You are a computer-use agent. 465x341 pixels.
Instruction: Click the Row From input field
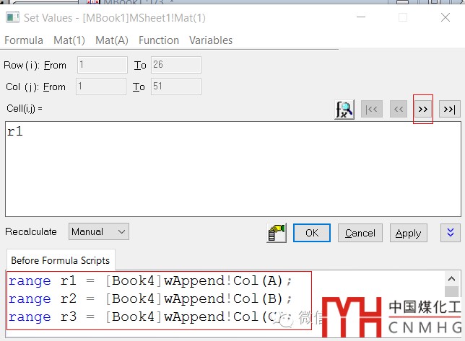(x=103, y=65)
